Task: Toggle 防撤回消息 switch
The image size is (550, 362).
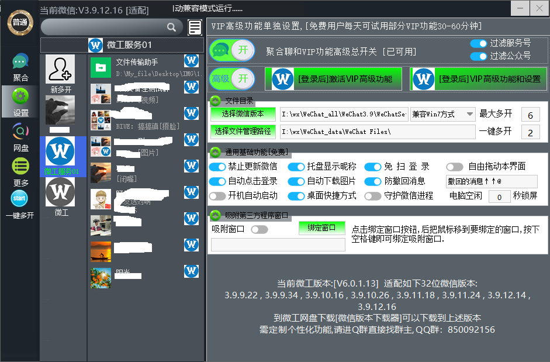Action: 373,181
